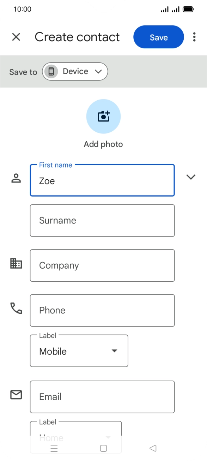
Task: Click the email envelope icon
Action: point(16,395)
